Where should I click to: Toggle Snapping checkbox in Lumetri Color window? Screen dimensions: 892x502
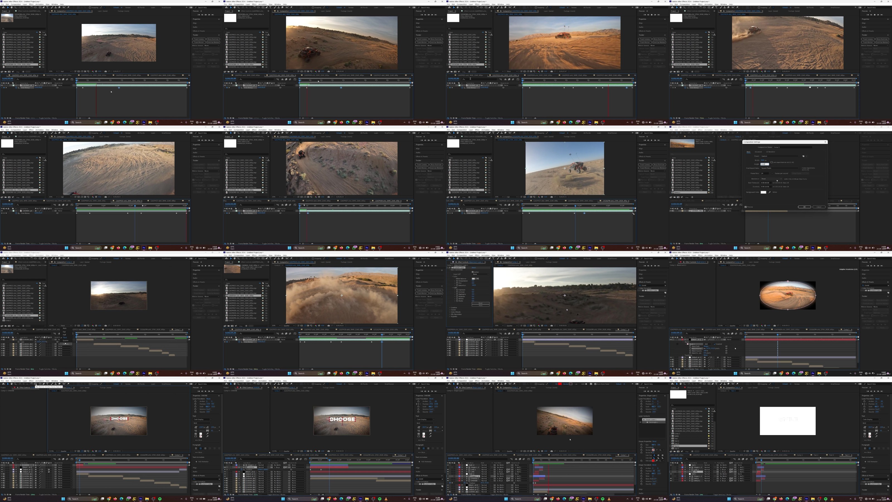tap(536, 259)
